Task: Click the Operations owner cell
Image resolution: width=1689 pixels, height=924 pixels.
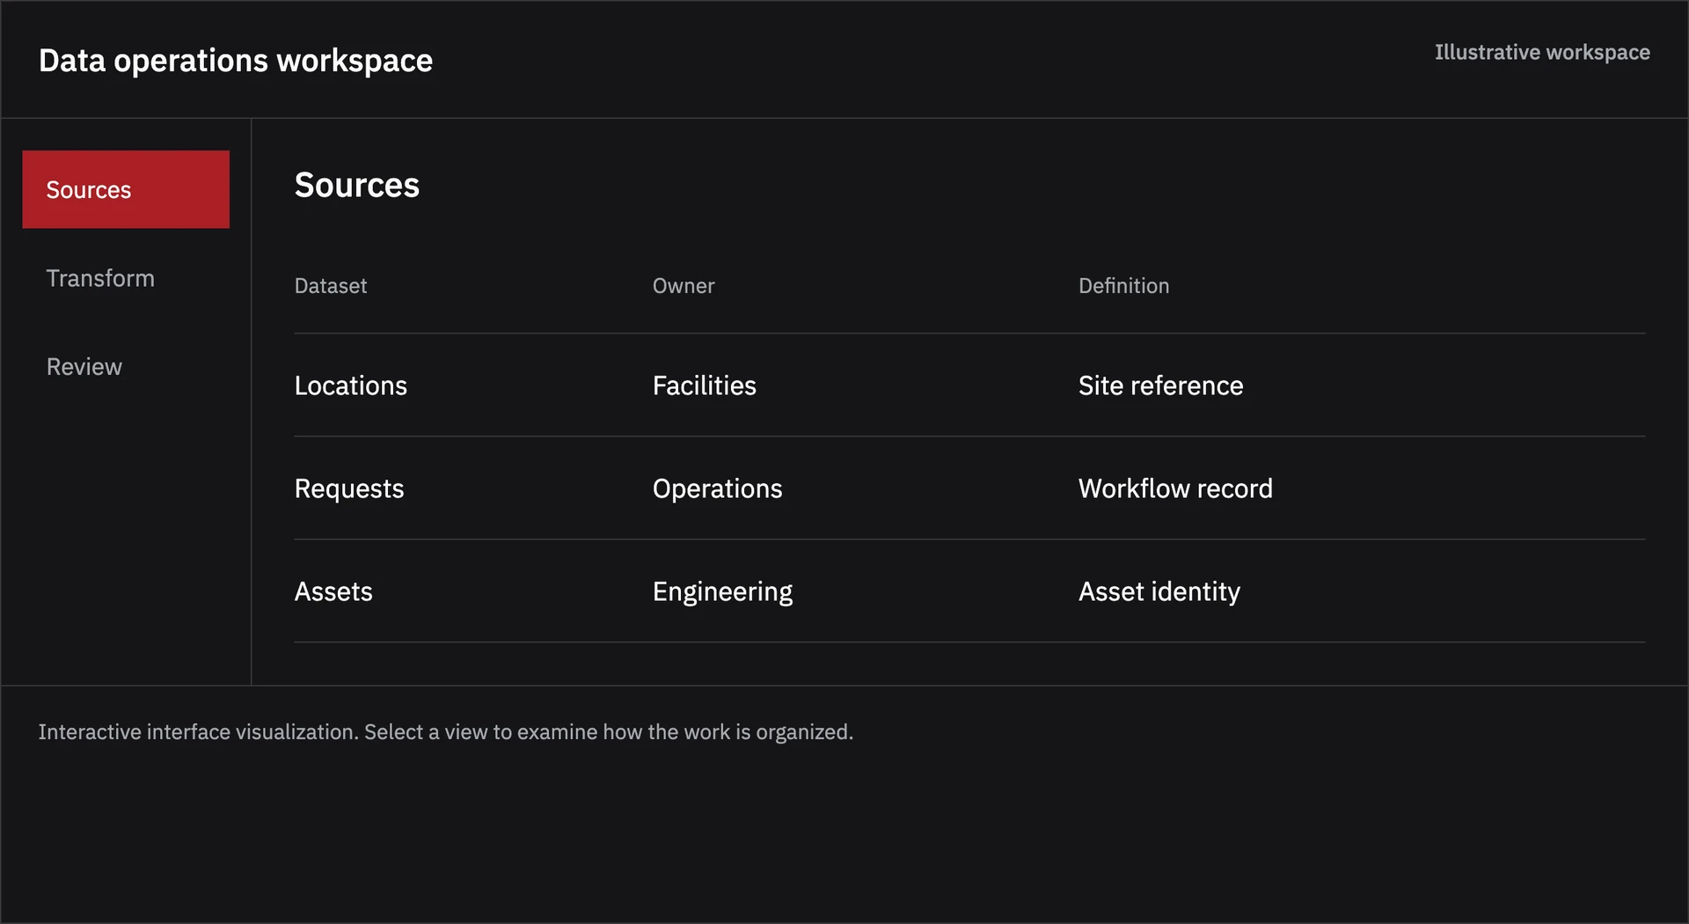Action: click(x=717, y=488)
